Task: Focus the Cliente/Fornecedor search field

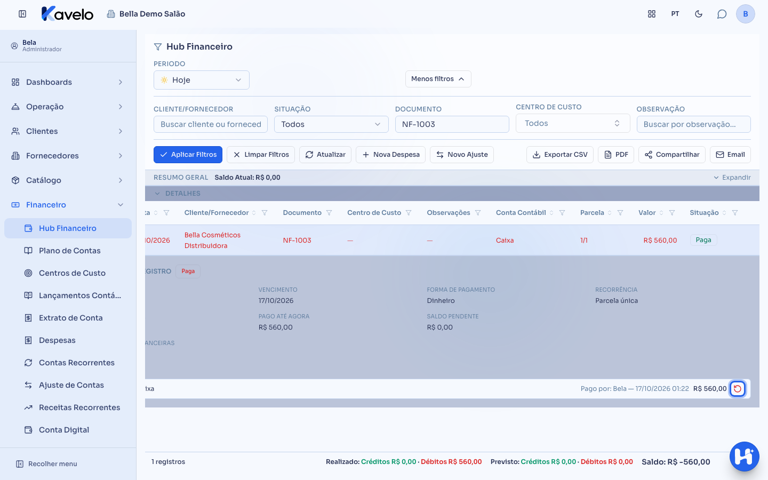Action: [x=211, y=124]
